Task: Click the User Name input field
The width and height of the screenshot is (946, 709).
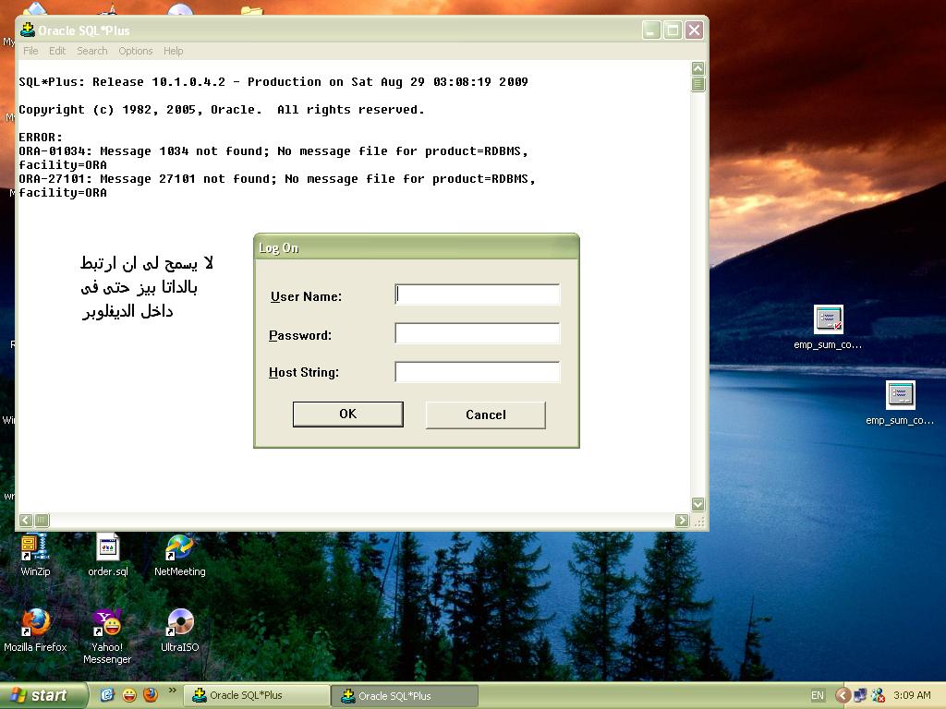Action: click(477, 294)
